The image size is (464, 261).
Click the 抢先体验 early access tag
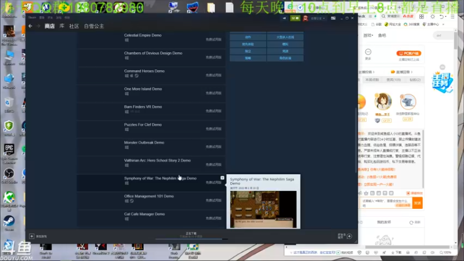pos(248,44)
